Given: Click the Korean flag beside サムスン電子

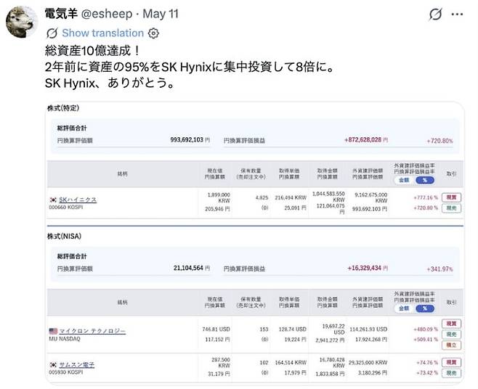Looking at the screenshot, I should coord(53,364).
